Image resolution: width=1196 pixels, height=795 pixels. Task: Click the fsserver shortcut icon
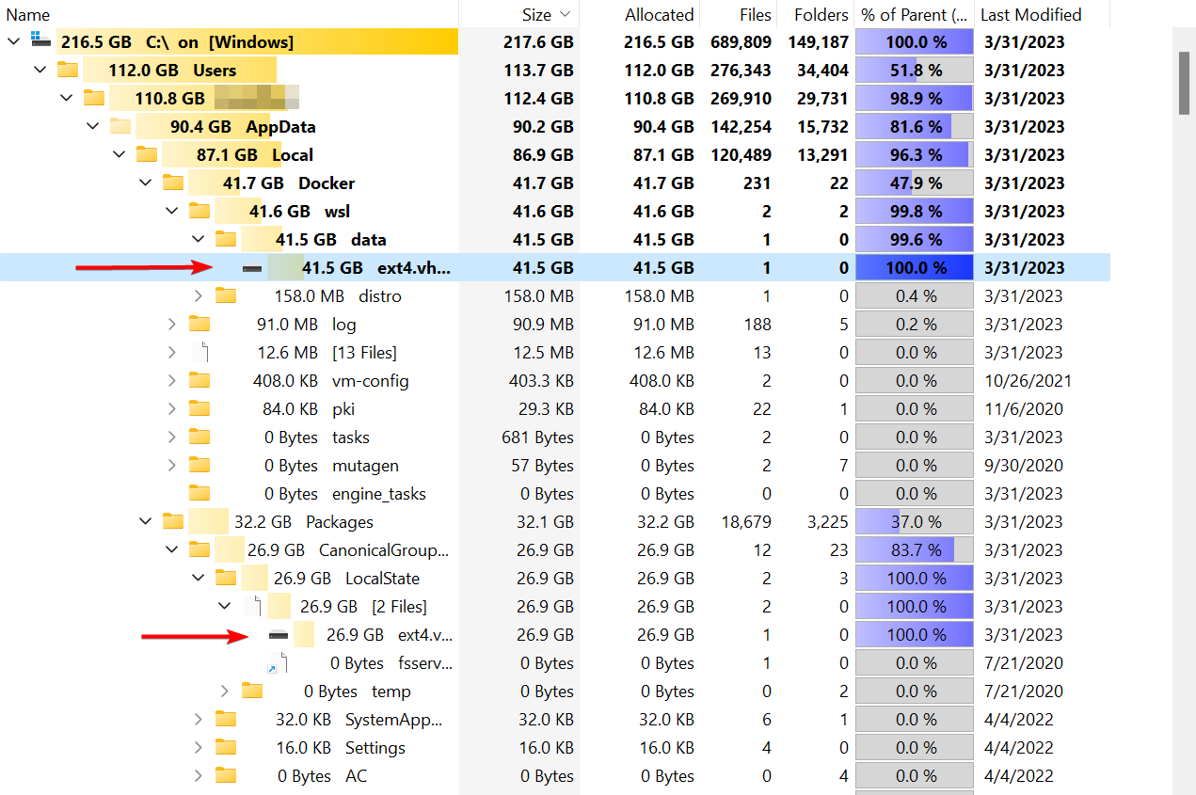click(x=279, y=662)
